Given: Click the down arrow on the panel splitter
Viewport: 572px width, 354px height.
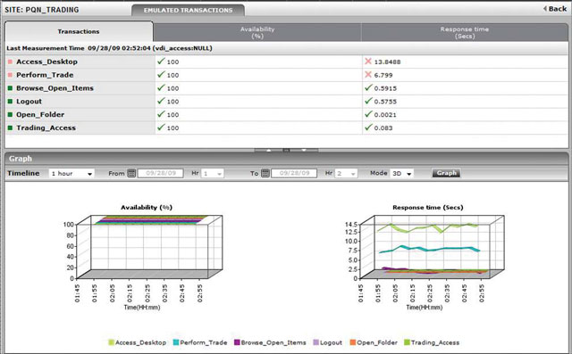Looking at the screenshot, I should click(x=304, y=150).
